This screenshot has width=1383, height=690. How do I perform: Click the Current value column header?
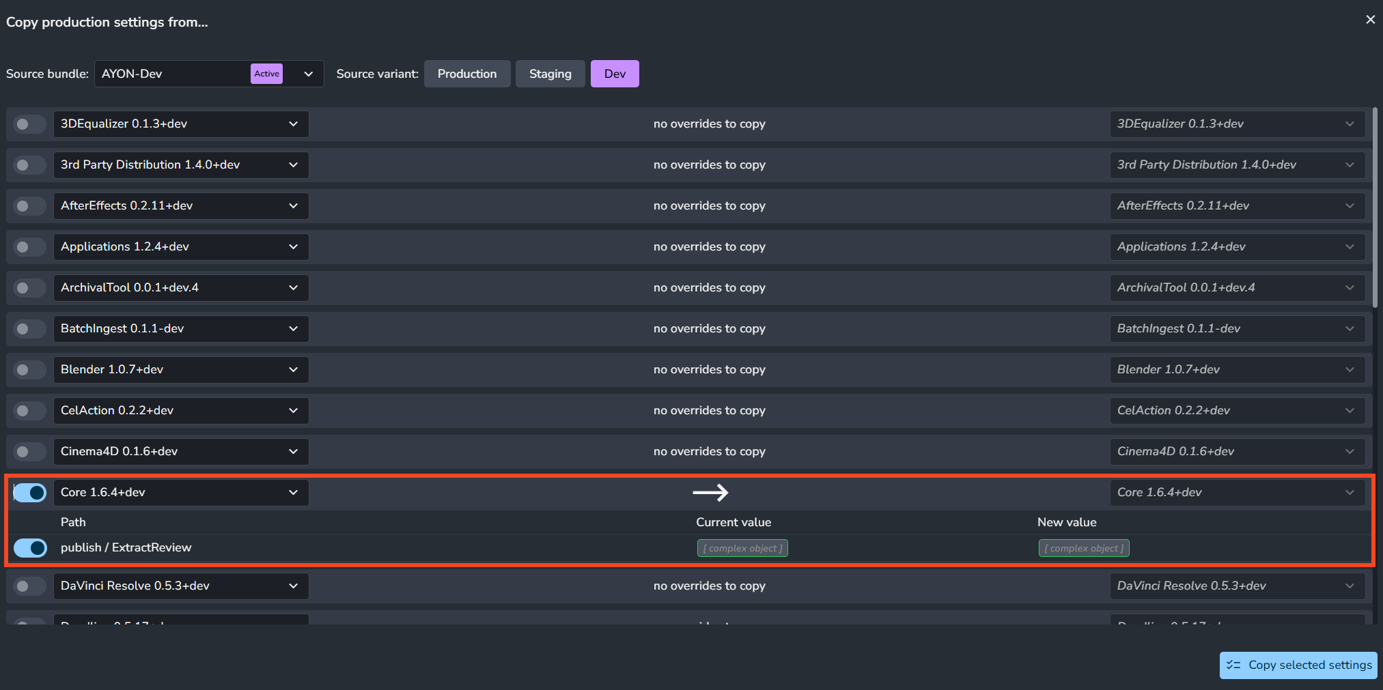[734, 523]
